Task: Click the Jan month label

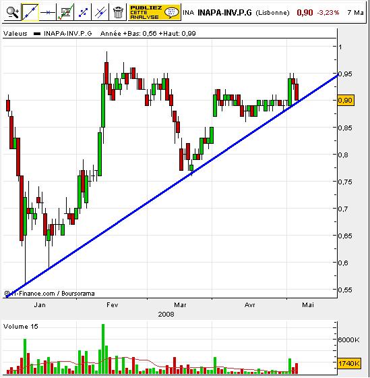Action: click(40, 304)
